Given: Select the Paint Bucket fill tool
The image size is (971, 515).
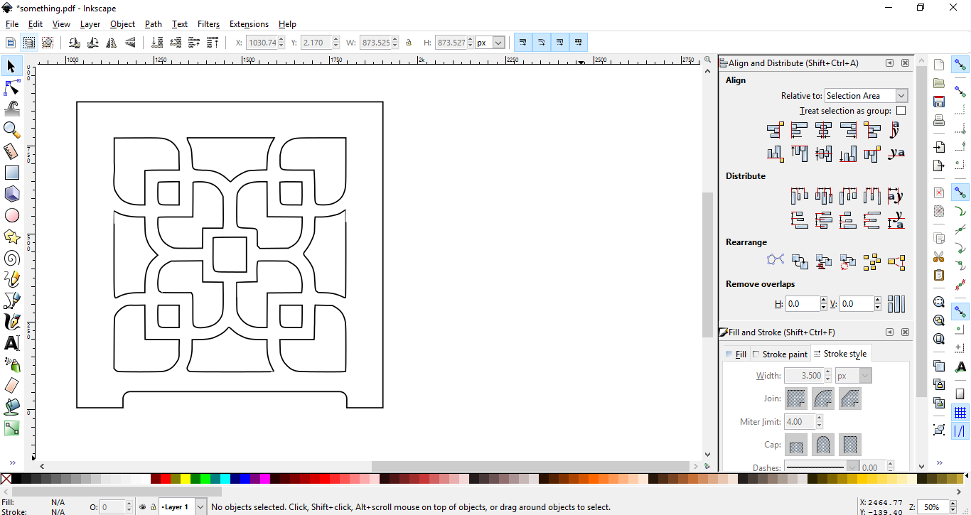Looking at the screenshot, I should point(11,407).
